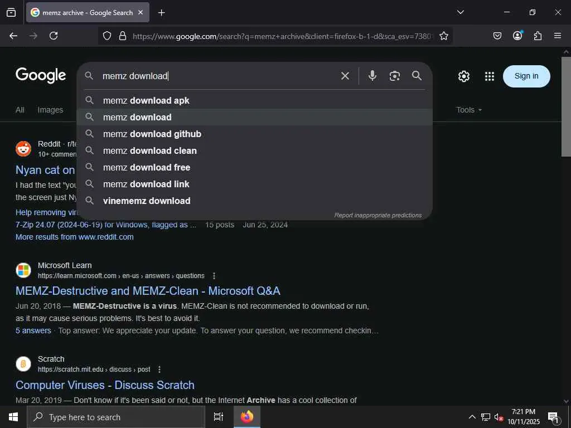Close the memz archive Google Search tab
Viewport: 571px width, 428px height.
pos(141,12)
